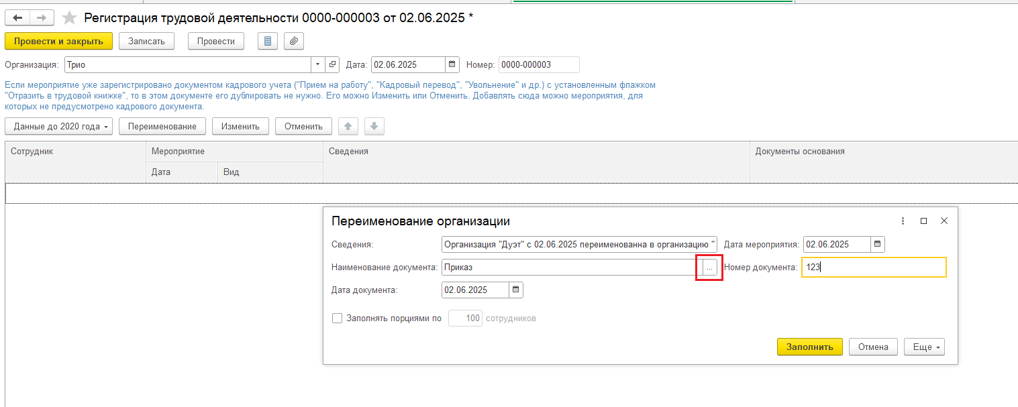This screenshot has width=1018, height=407.
Task: Click the Документы основания column header
Action: pos(884,161)
